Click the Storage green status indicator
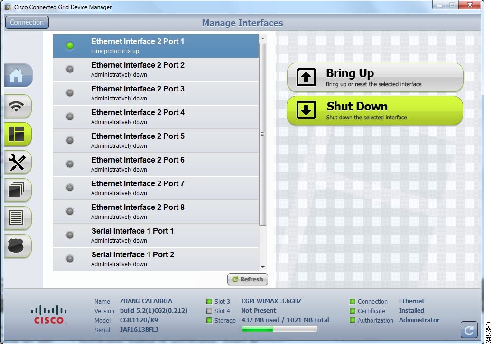493x344 pixels. pos(209,320)
